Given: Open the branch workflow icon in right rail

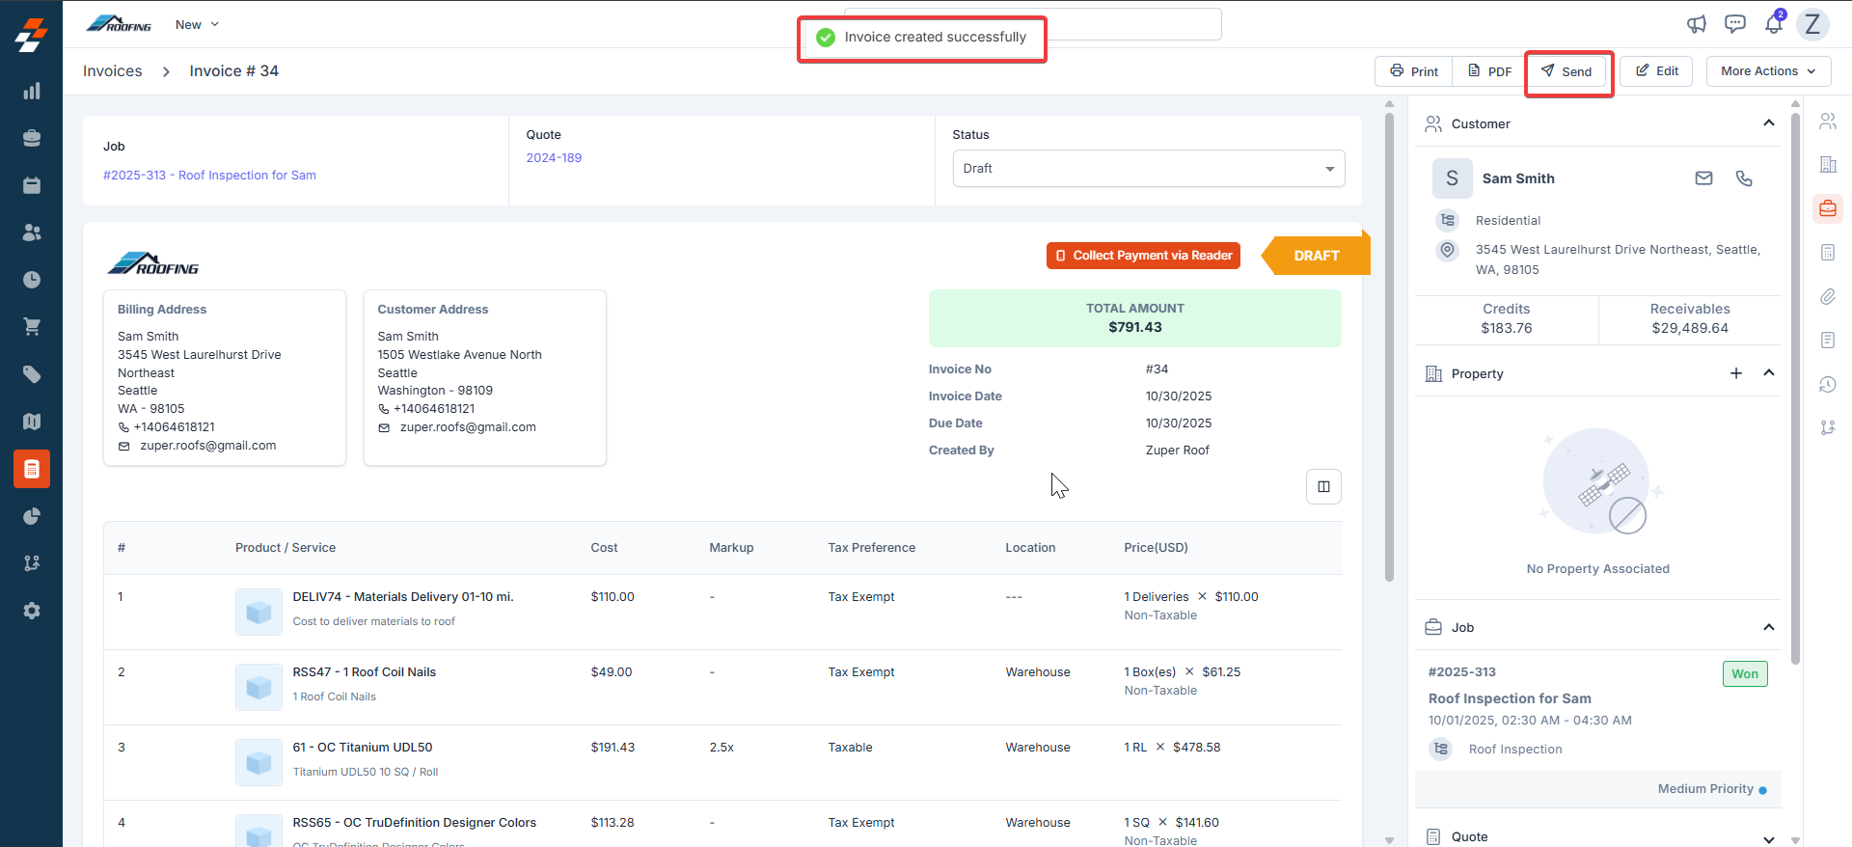Looking at the screenshot, I should [x=1828, y=427].
